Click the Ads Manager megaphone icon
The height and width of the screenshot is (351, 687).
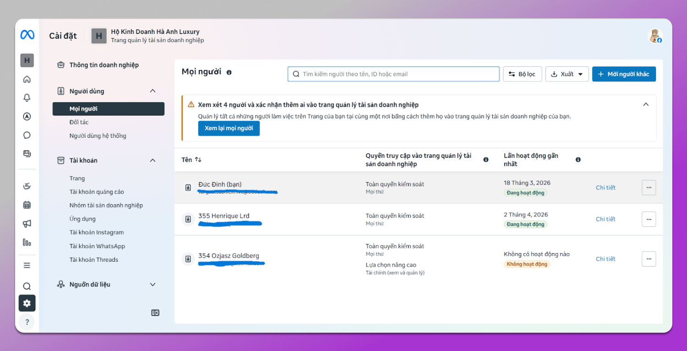tap(27, 223)
